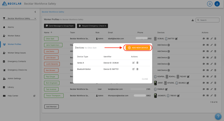Viewport: 224px width, 121px height.
Task: Open Jane Supervisor worker profile
Action: point(53,45)
